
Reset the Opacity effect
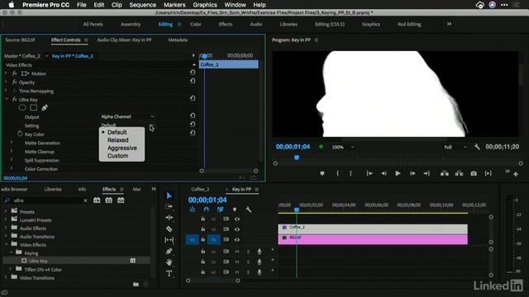point(193,81)
